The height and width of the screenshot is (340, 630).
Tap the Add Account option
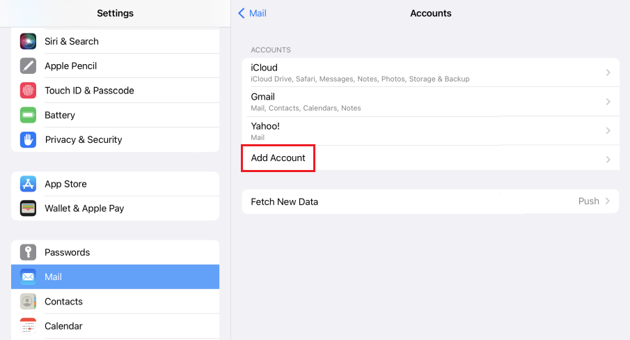(x=278, y=158)
